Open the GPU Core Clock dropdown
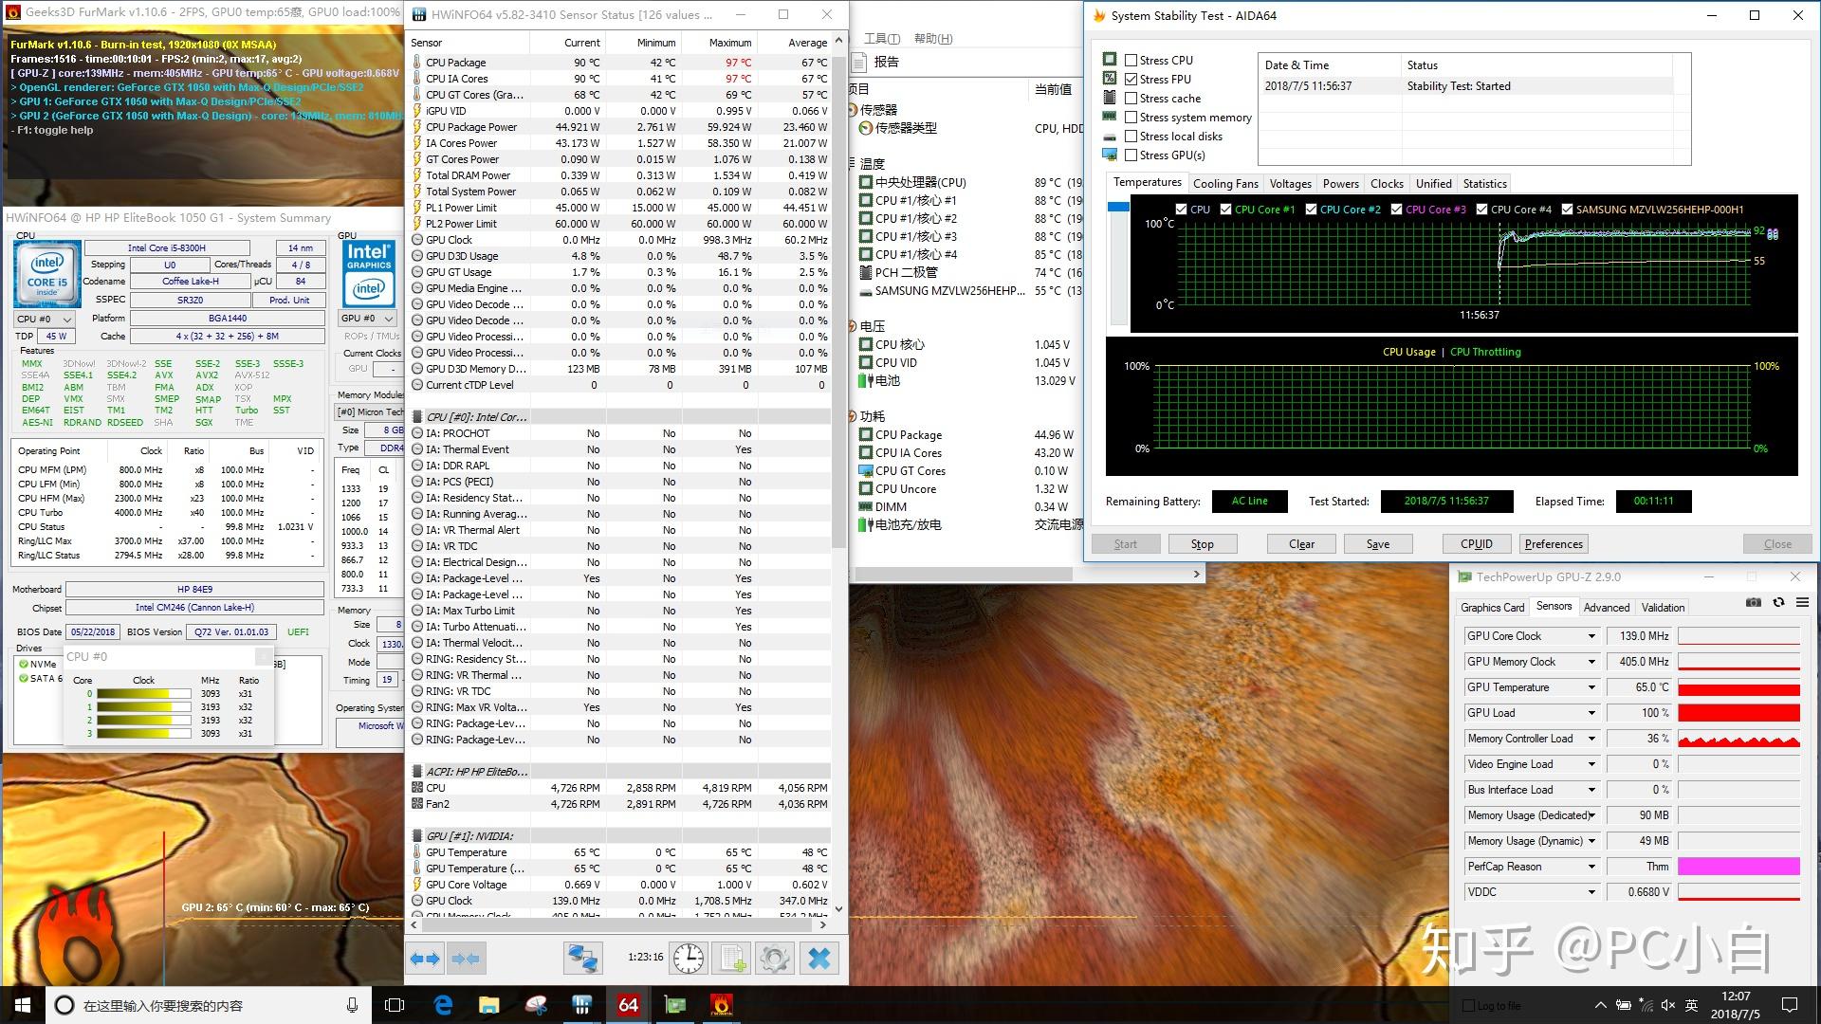The width and height of the screenshot is (1821, 1024). (x=1591, y=636)
